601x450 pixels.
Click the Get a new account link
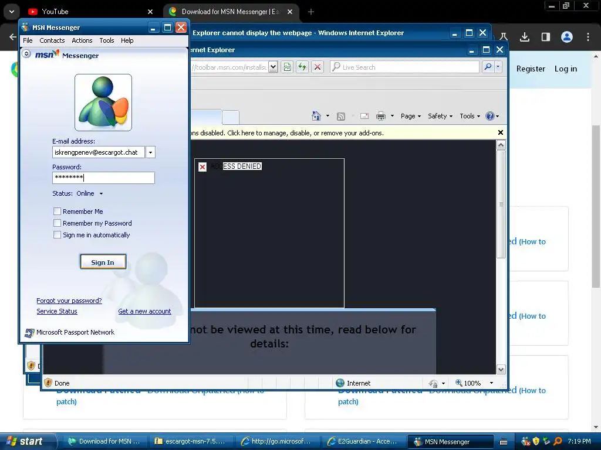[144, 312]
